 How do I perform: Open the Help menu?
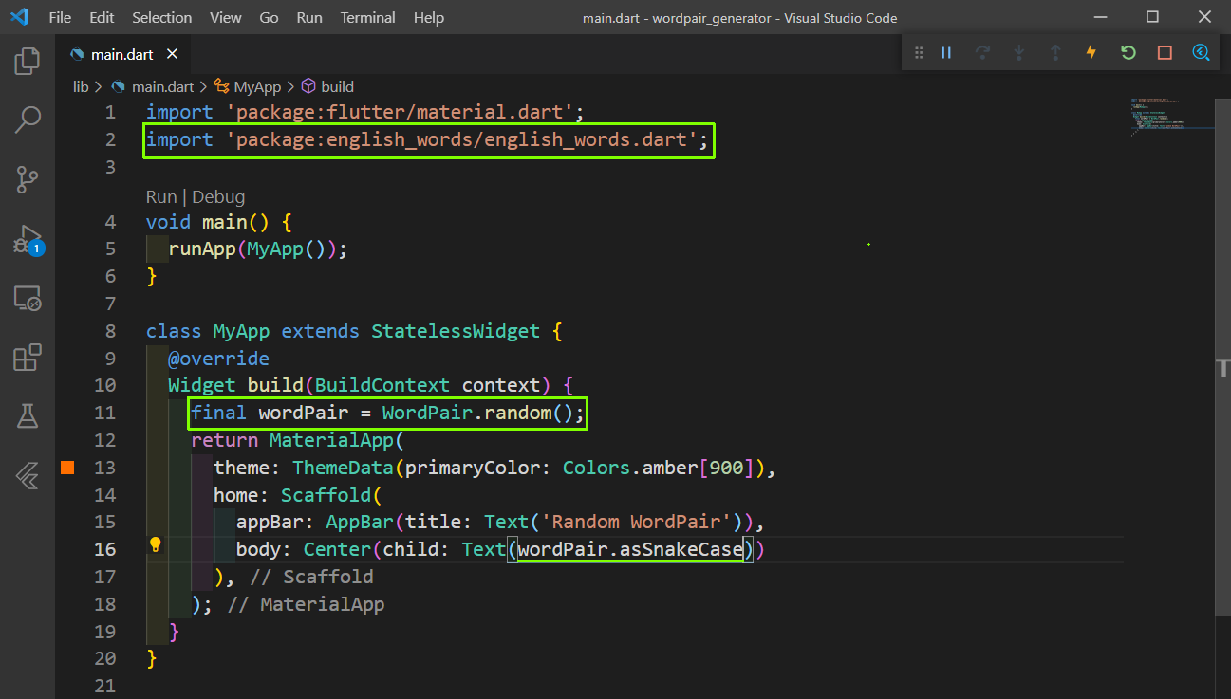pyautogui.click(x=429, y=18)
